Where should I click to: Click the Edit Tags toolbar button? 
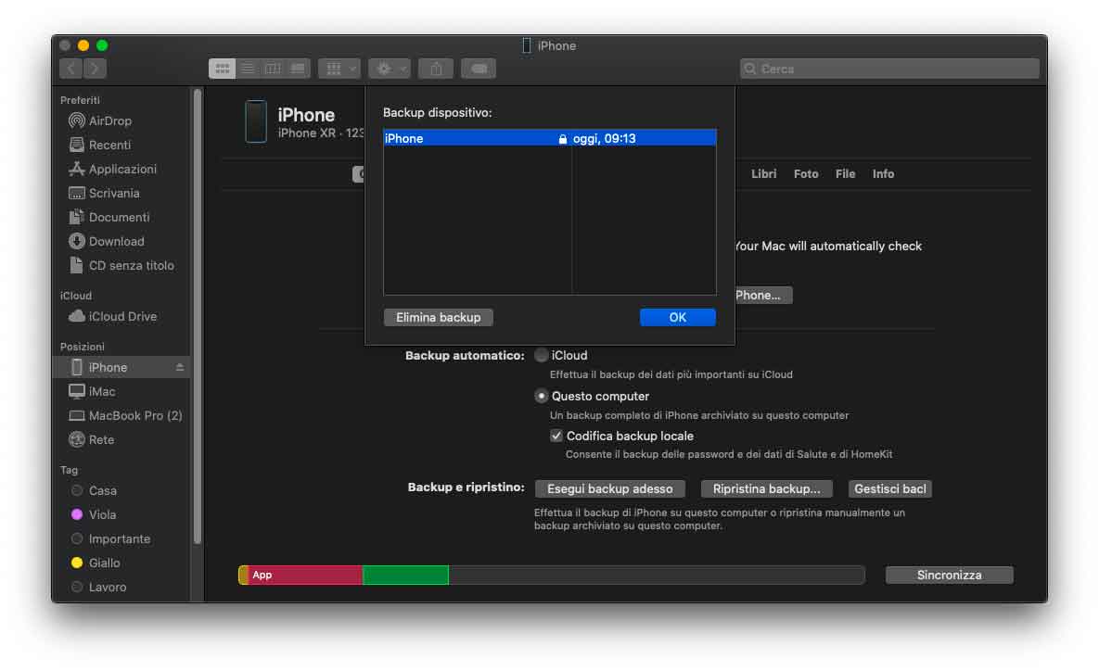point(479,69)
